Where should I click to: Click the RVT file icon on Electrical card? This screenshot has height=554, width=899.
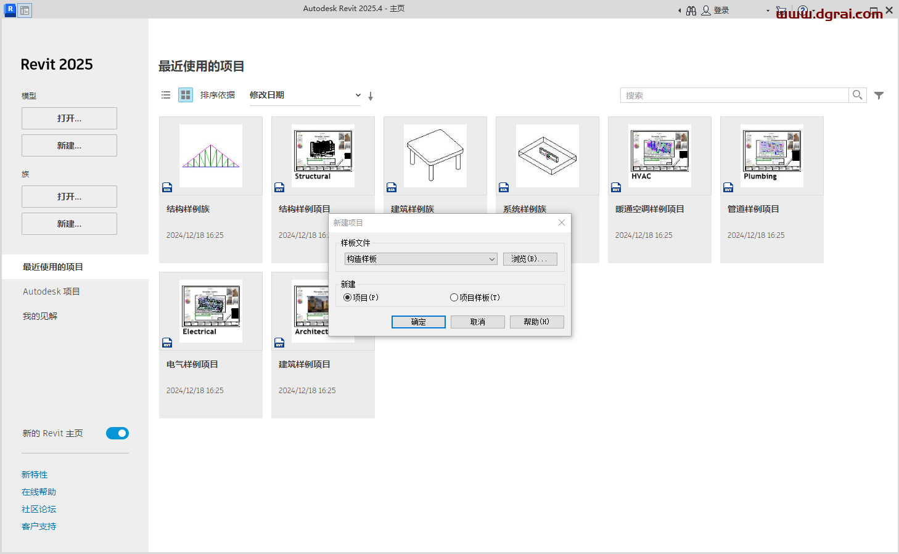pyautogui.click(x=167, y=343)
